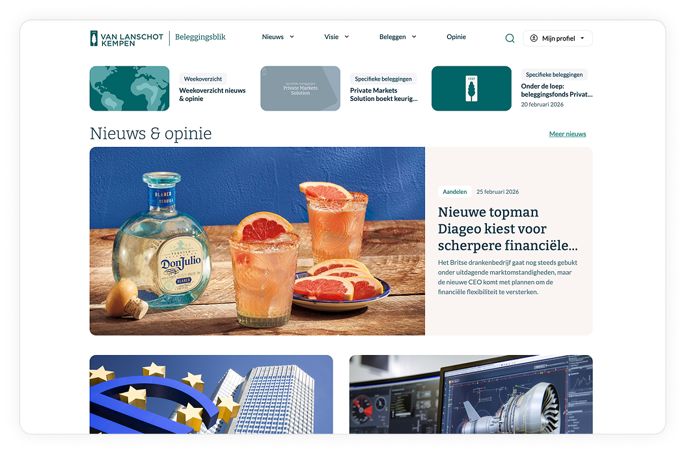Screen dimensions: 686x454
Task: Click the profile avatar icon
Action: [x=534, y=38]
